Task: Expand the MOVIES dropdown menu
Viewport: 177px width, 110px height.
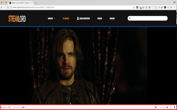Action: pyautogui.click(x=51, y=18)
